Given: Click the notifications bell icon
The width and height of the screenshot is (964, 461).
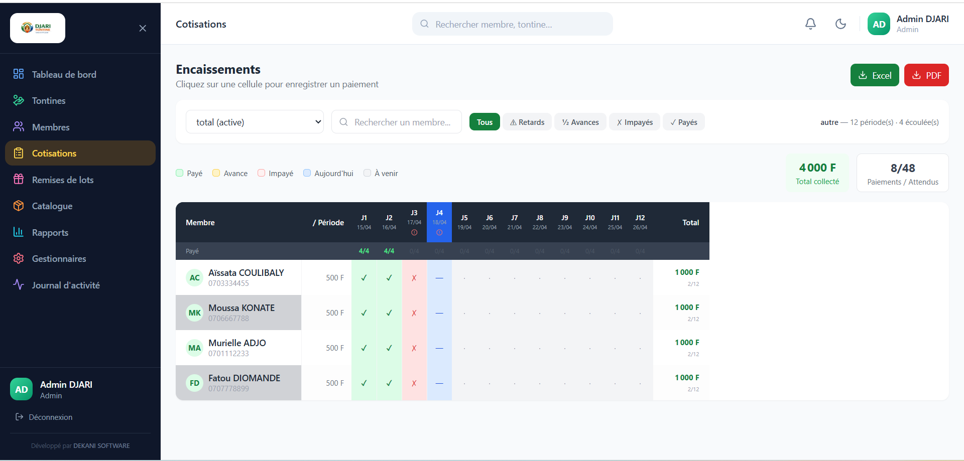Looking at the screenshot, I should pyautogui.click(x=810, y=24).
